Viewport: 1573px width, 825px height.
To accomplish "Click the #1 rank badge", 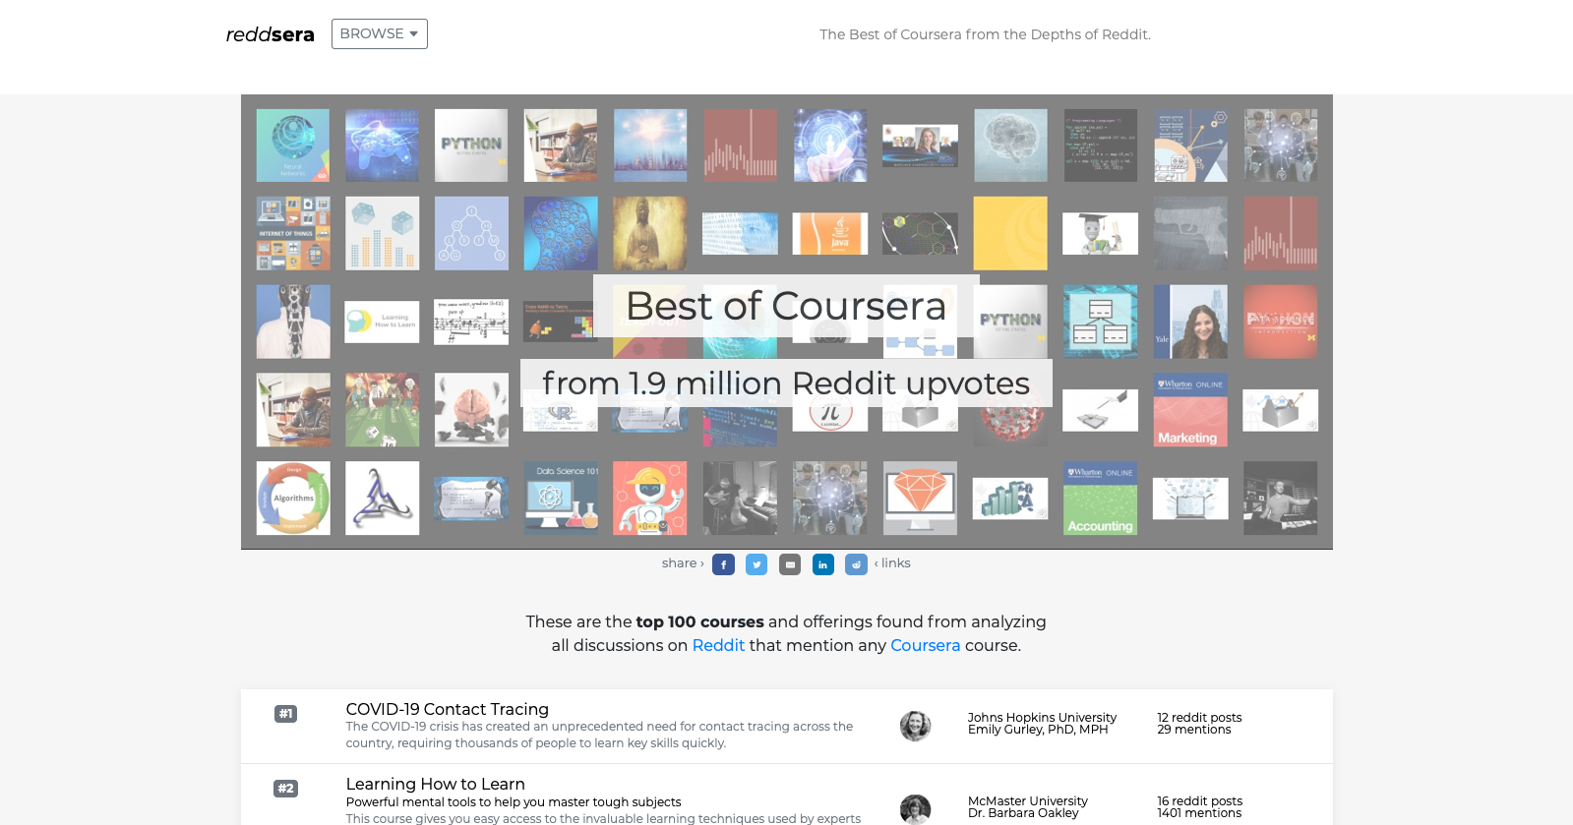I will pyautogui.click(x=285, y=714).
